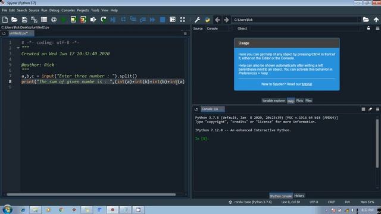Image resolution: width=381 pixels, height=214 pixels.
Task: Open the editor pane options menu
Action: 185,33
